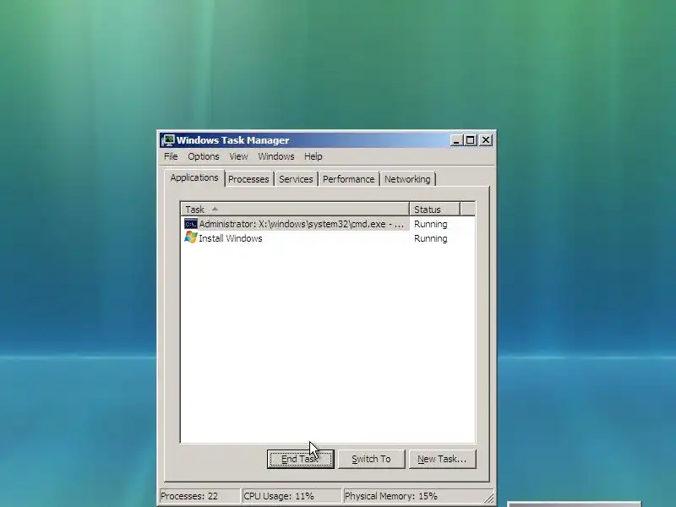Screen dimensions: 676x507
Task: Click the New Task... button
Action: coord(442,459)
